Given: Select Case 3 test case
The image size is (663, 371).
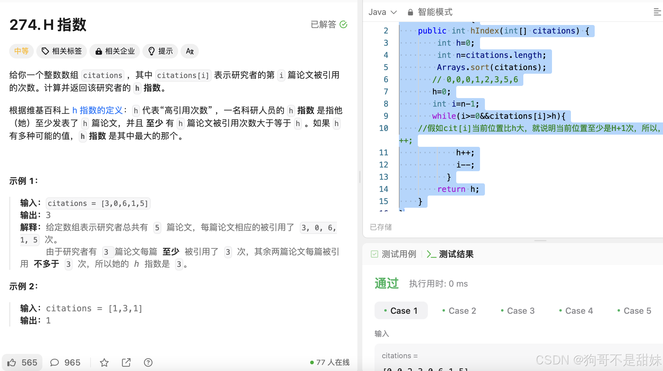Looking at the screenshot, I should (x=518, y=311).
